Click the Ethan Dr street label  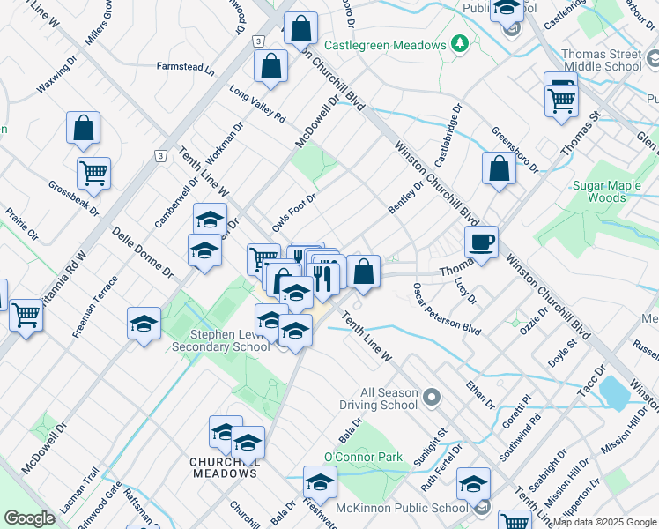pos(480,395)
